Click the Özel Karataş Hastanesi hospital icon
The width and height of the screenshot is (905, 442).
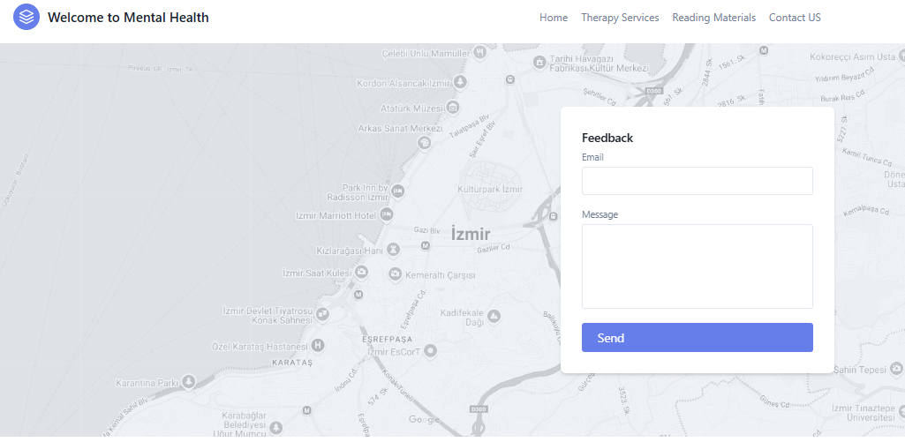click(317, 346)
